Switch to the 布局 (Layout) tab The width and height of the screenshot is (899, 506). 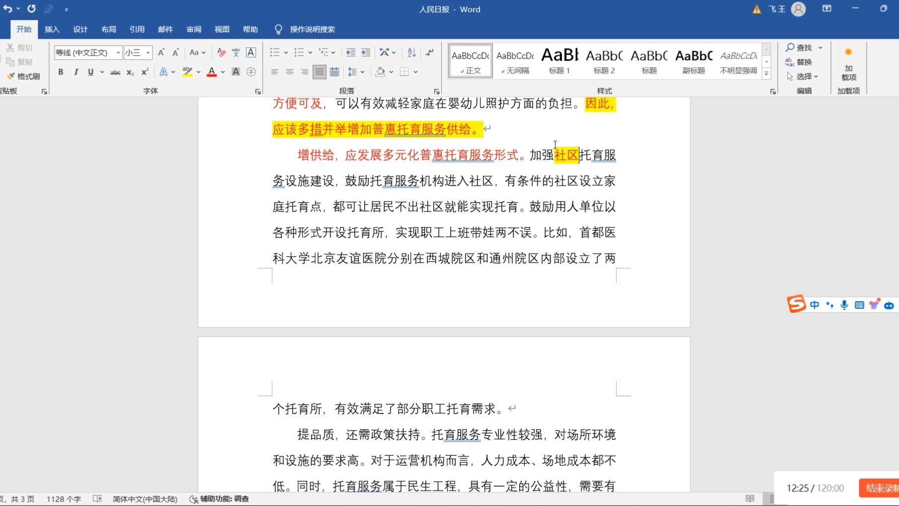pyautogui.click(x=109, y=29)
